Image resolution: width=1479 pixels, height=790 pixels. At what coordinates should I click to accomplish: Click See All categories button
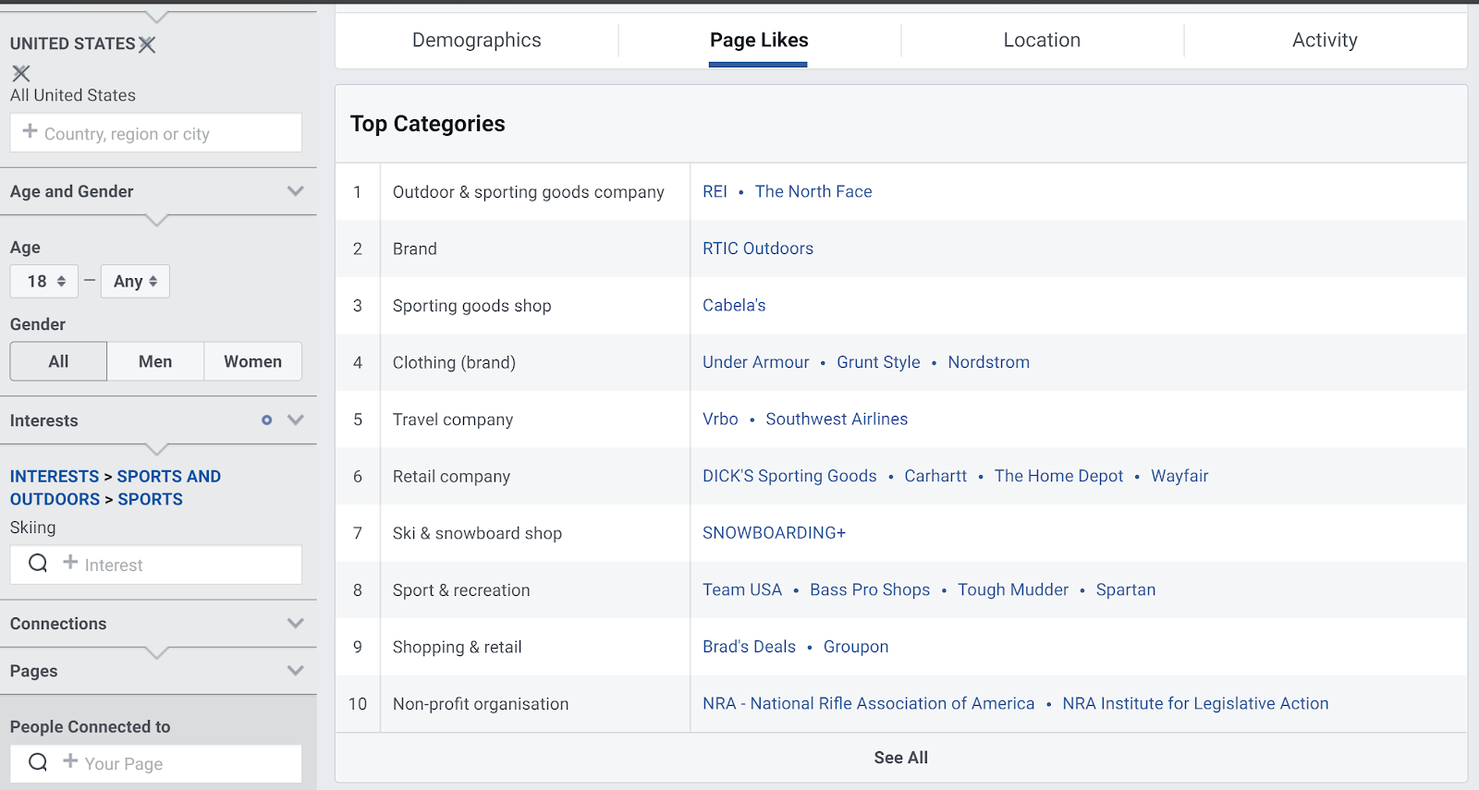click(900, 758)
